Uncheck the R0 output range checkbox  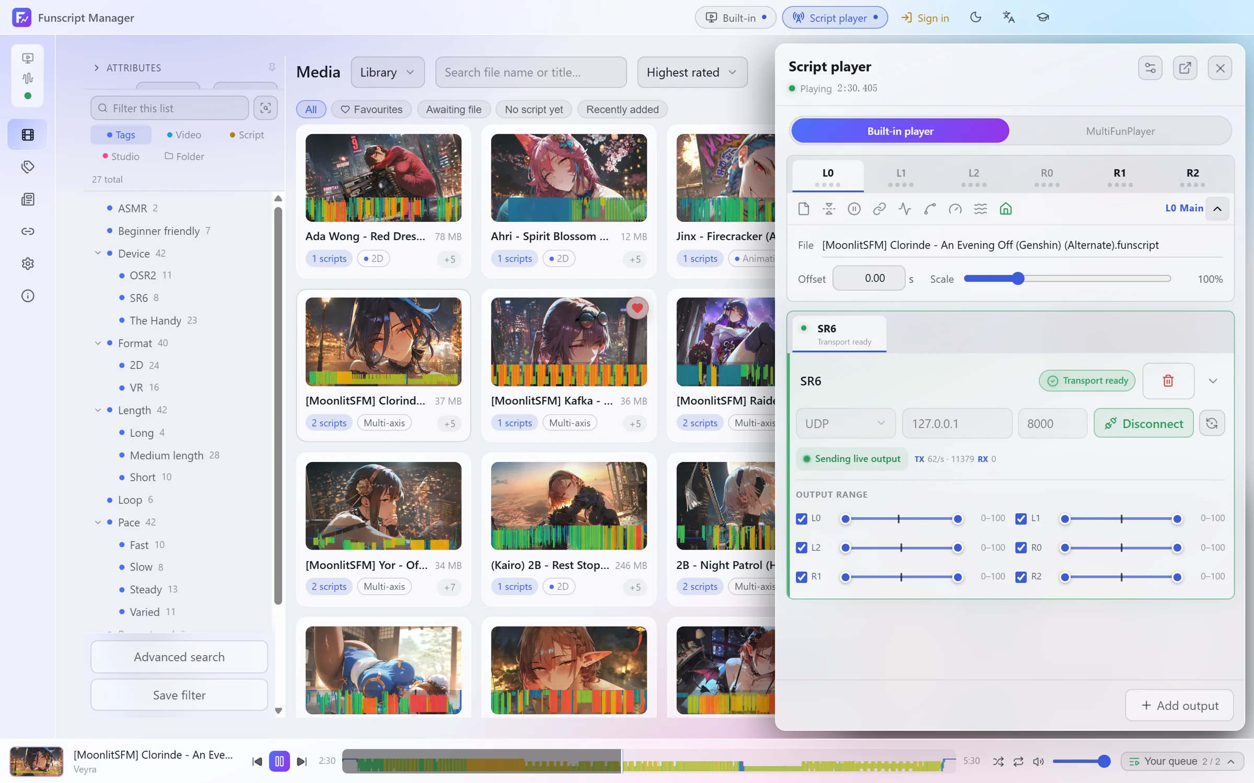(1021, 548)
